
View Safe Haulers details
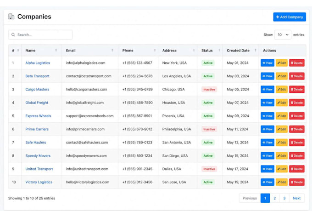point(267,143)
